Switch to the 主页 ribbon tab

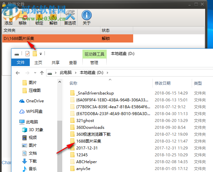[x=38, y=62]
